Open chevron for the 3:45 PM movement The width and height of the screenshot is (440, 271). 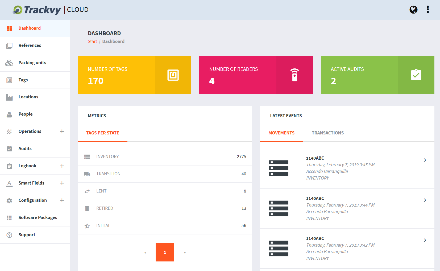[425, 160]
